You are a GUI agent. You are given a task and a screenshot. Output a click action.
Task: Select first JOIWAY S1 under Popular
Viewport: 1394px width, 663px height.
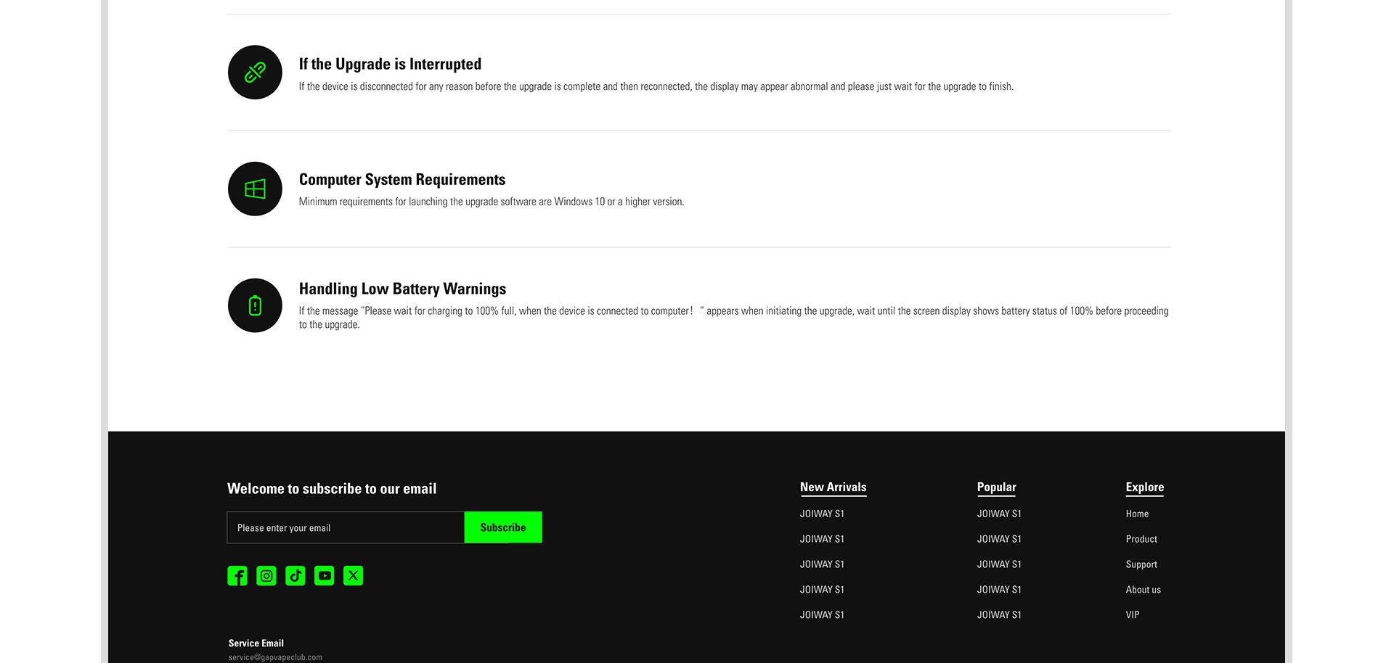[999, 514]
